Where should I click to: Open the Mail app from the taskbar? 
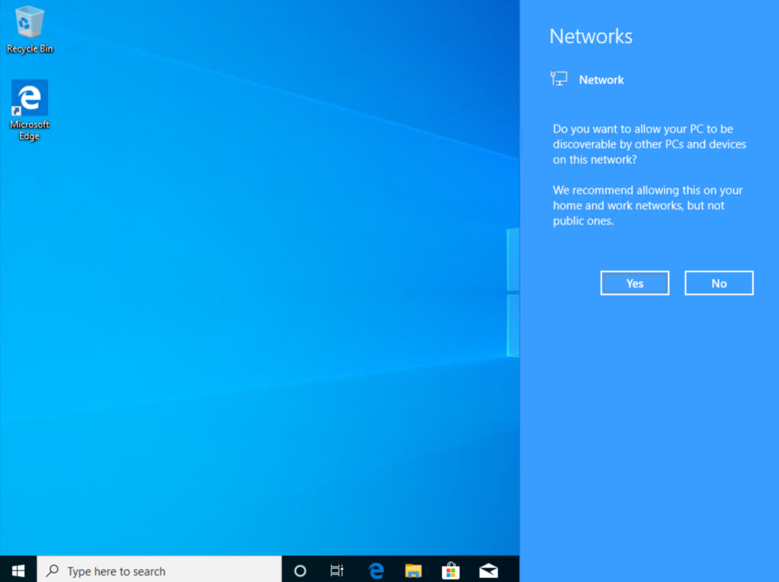coord(489,571)
